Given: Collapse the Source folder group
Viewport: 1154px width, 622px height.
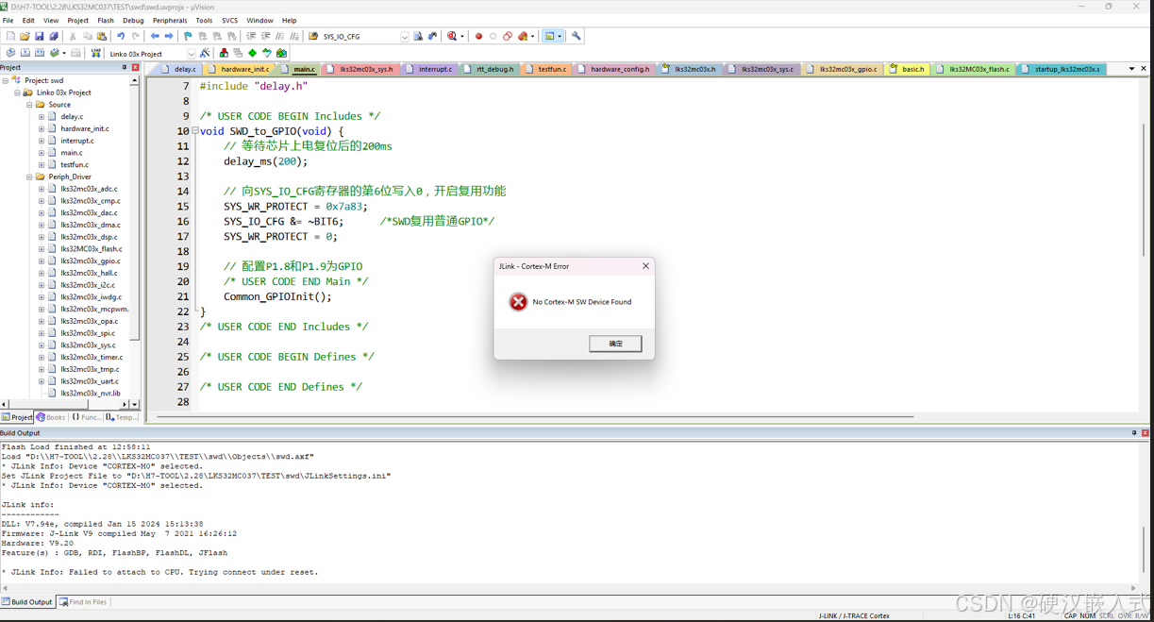Looking at the screenshot, I should click(29, 105).
